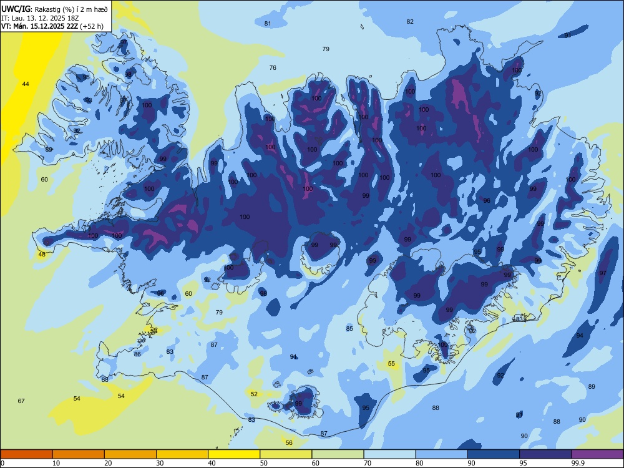Click the humidity value '76' on the map
The width and height of the screenshot is (624, 468).
(273, 67)
